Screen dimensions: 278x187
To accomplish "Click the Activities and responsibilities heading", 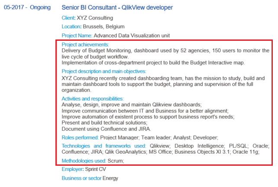I will coord(92,99).
